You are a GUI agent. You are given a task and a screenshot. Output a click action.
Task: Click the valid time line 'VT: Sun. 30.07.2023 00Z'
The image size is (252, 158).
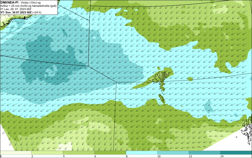pyautogui.click(x=16, y=12)
